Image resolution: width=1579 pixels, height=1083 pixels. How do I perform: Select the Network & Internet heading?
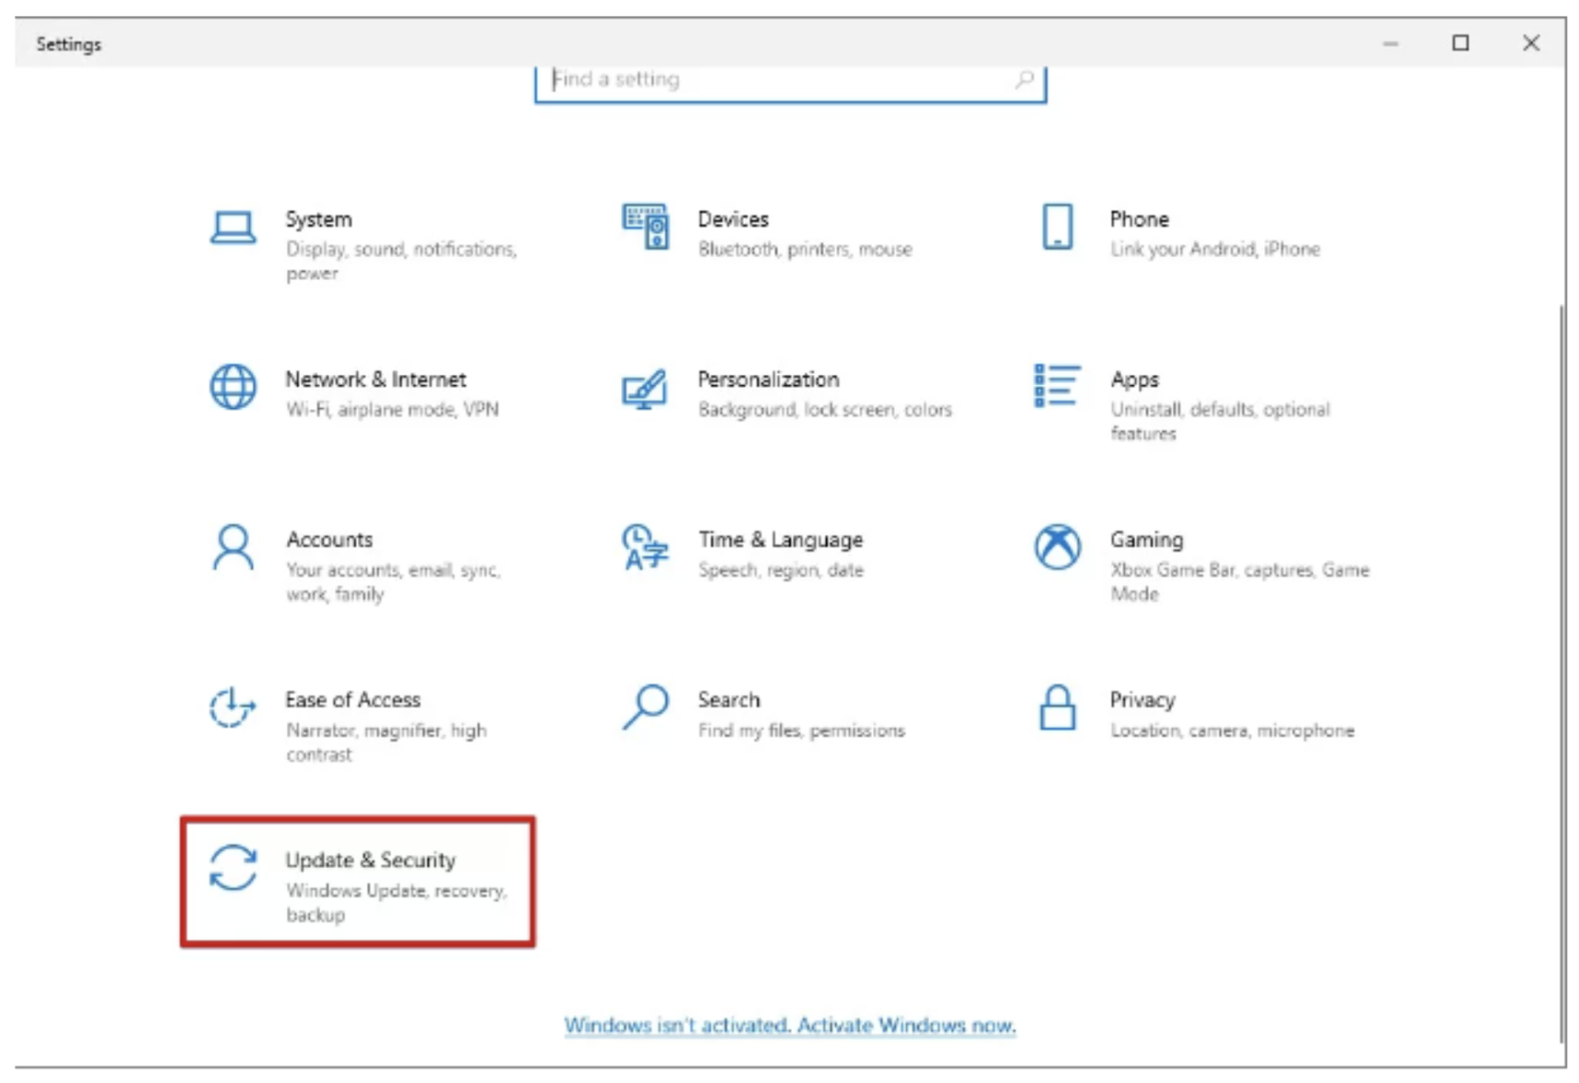[375, 380]
